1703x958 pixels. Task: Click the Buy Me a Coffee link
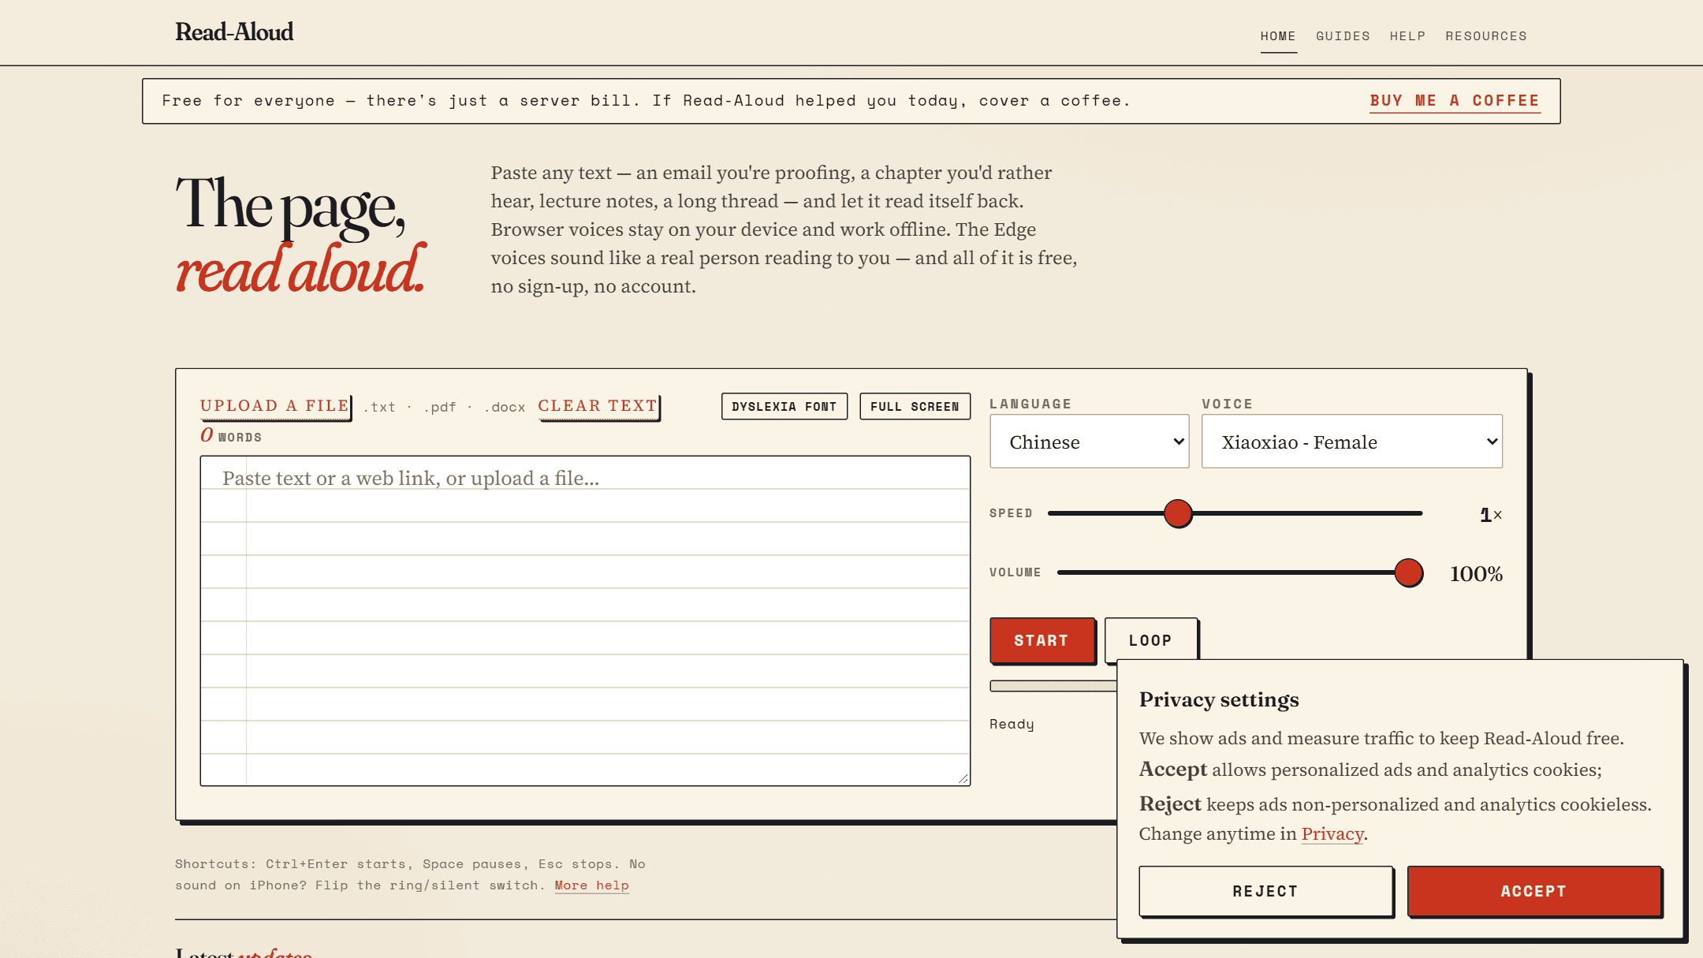(1455, 101)
